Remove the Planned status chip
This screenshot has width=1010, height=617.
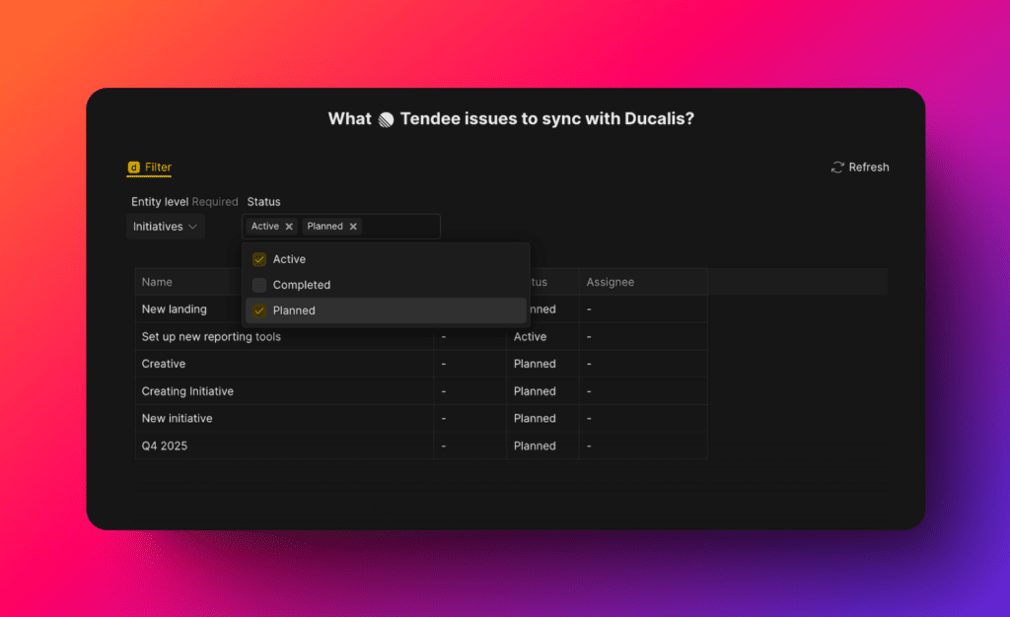point(353,227)
